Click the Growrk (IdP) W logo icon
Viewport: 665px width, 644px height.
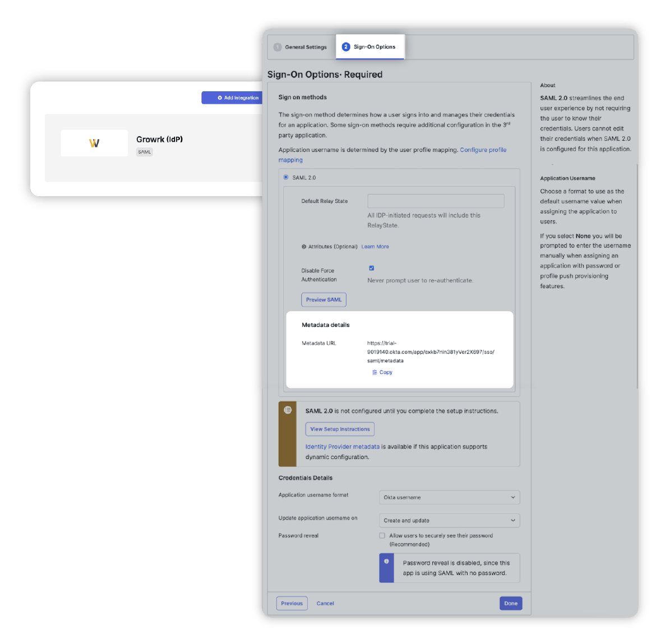(x=94, y=143)
